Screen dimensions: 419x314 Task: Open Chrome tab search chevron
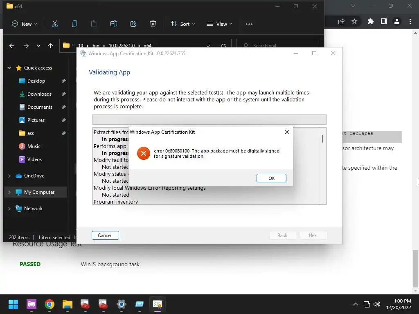353,6
